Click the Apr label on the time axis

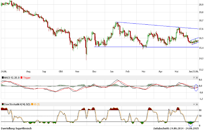click(161, 72)
